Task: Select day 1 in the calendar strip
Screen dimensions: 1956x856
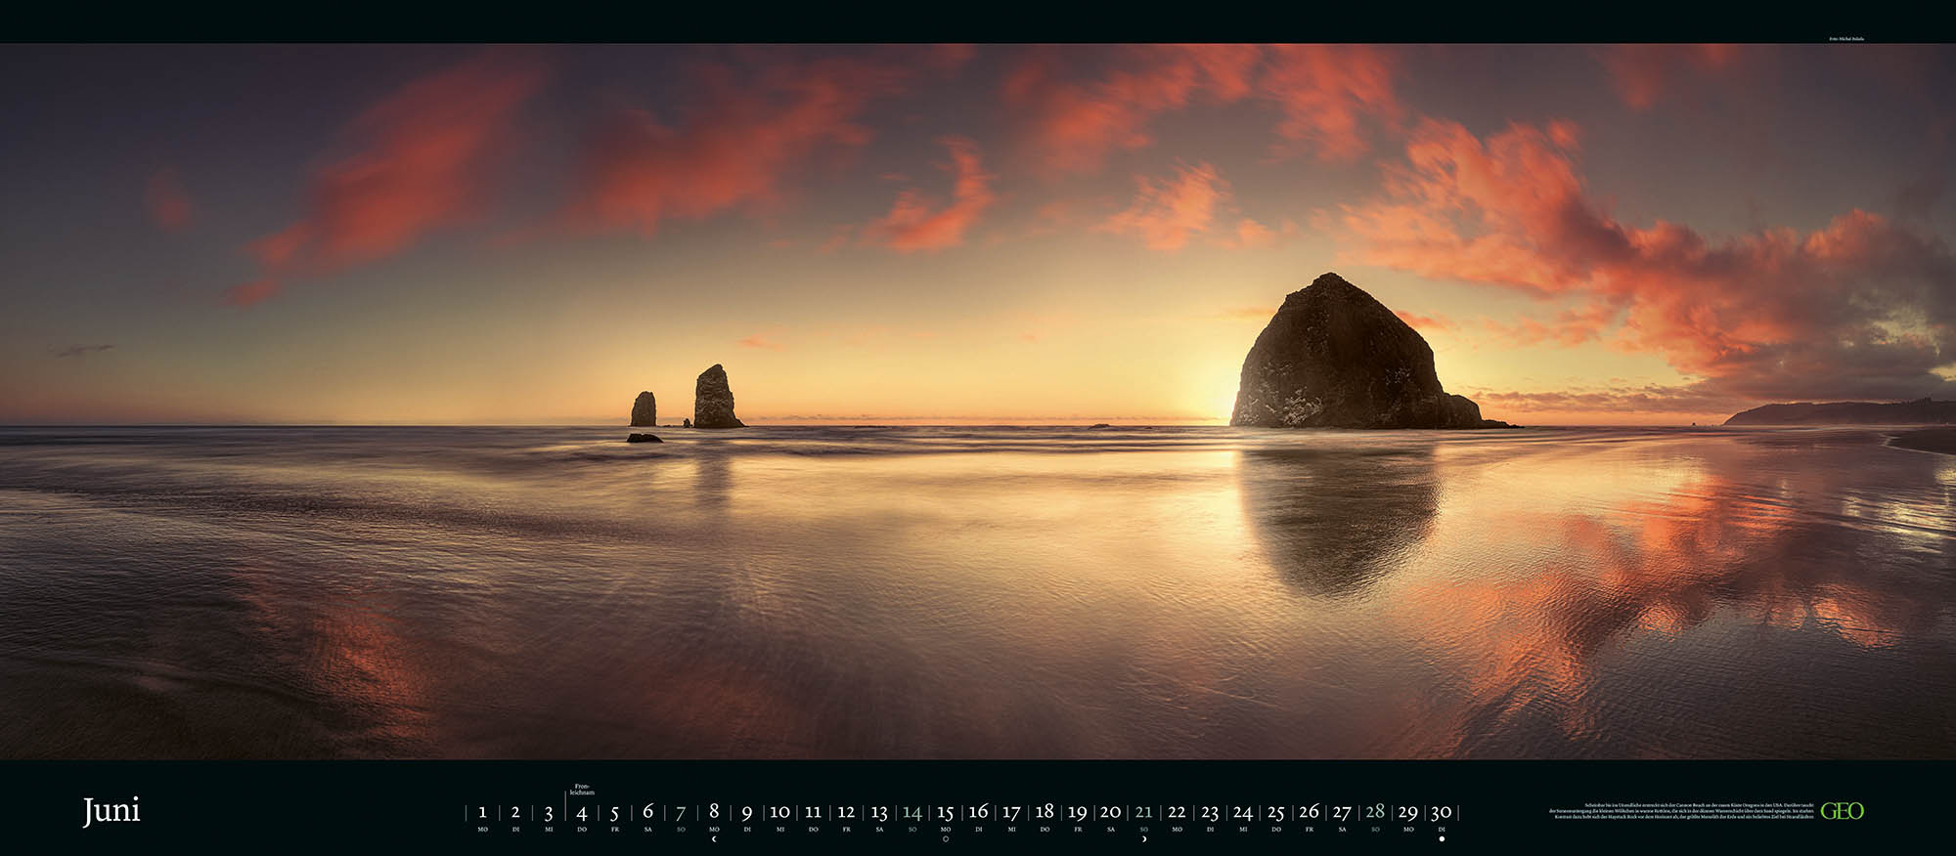Action: [482, 812]
